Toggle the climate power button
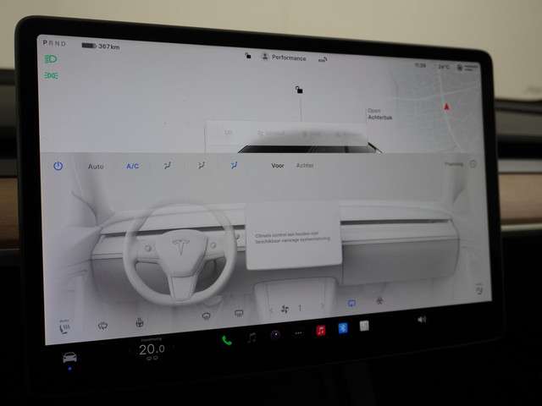 (58, 166)
